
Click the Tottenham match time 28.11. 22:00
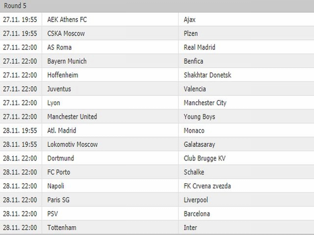(20, 227)
